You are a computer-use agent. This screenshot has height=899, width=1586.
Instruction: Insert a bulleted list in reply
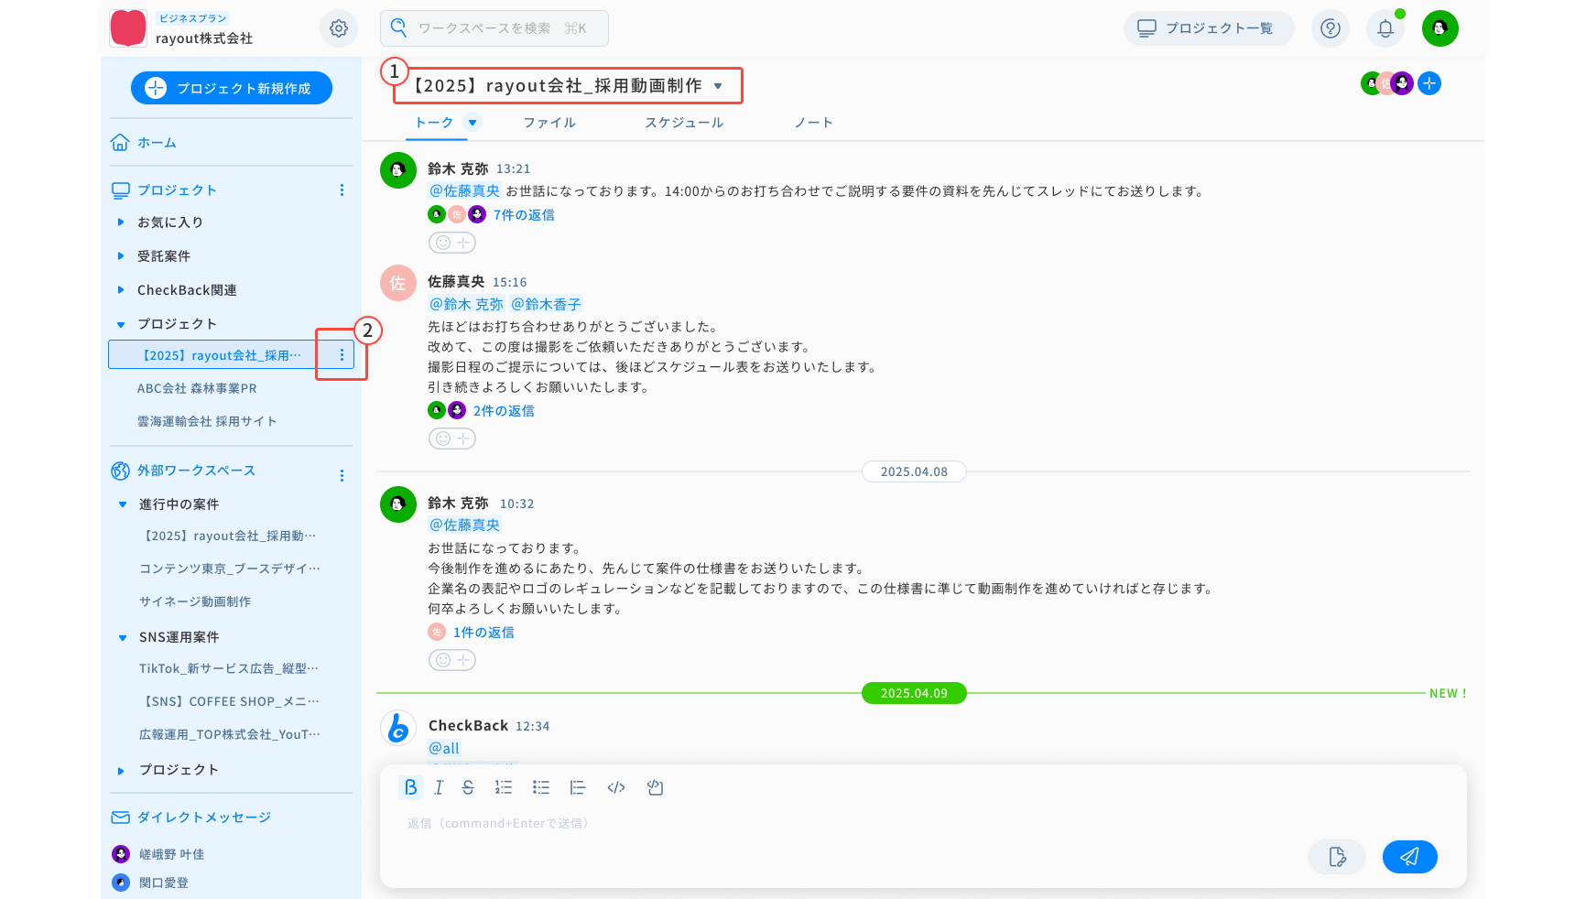click(541, 787)
